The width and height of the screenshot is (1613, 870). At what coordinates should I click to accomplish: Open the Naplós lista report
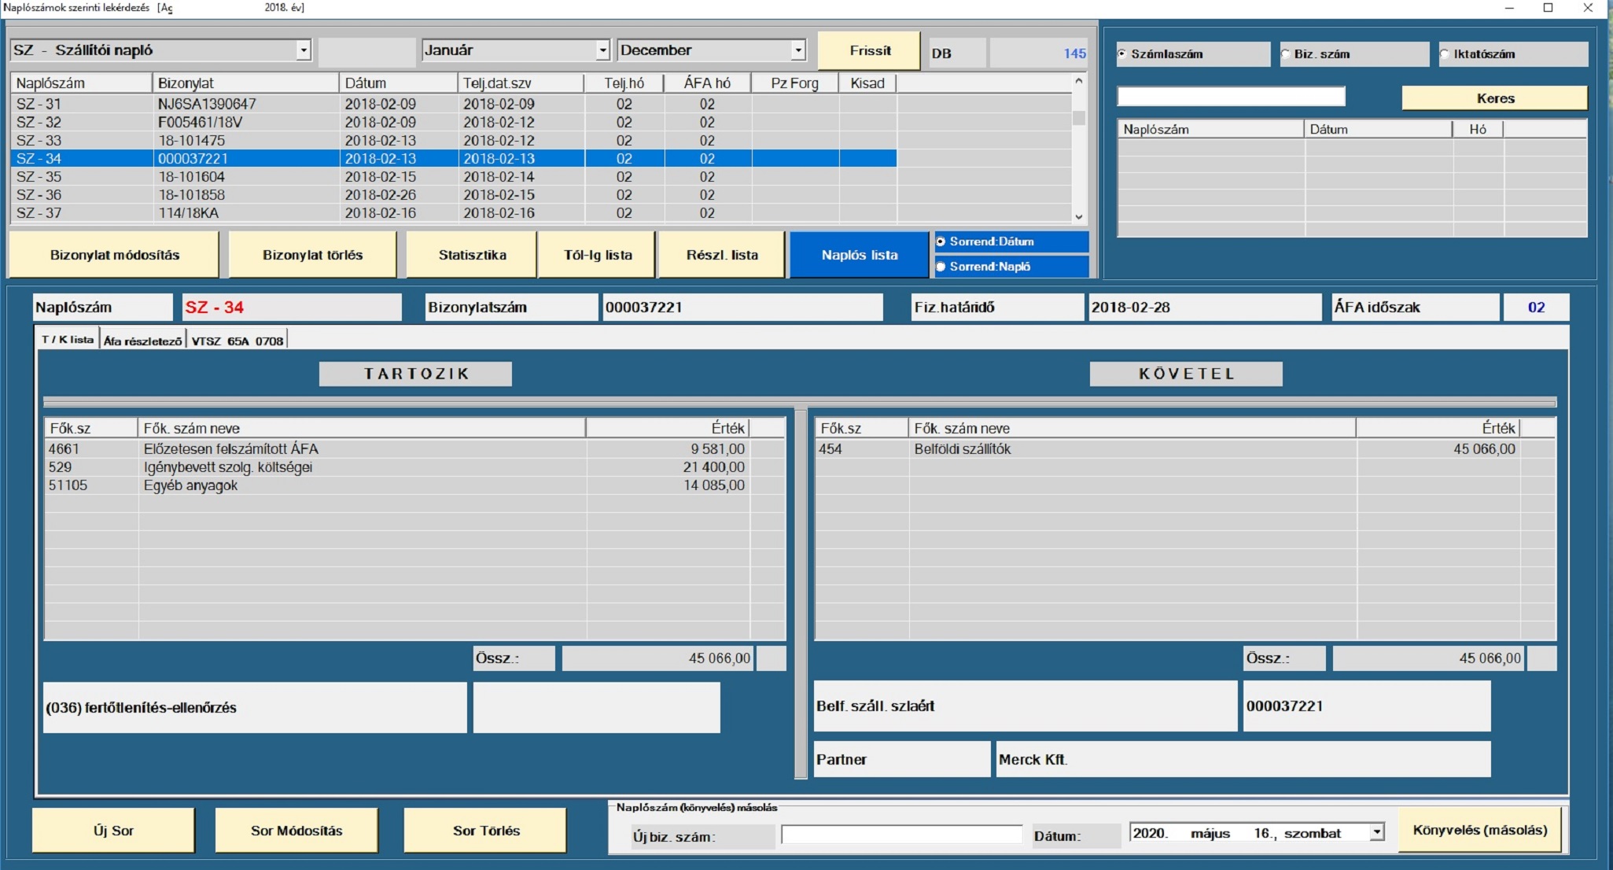pyautogui.click(x=860, y=255)
